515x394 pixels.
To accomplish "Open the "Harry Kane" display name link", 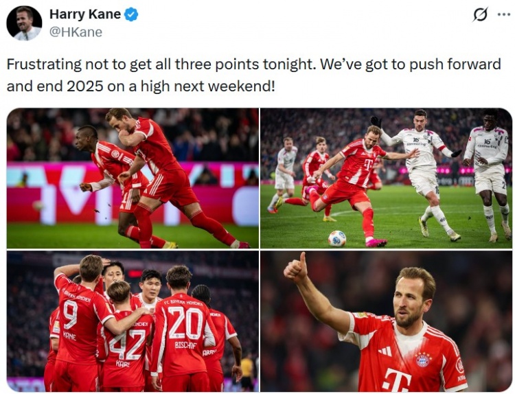I will [x=85, y=14].
